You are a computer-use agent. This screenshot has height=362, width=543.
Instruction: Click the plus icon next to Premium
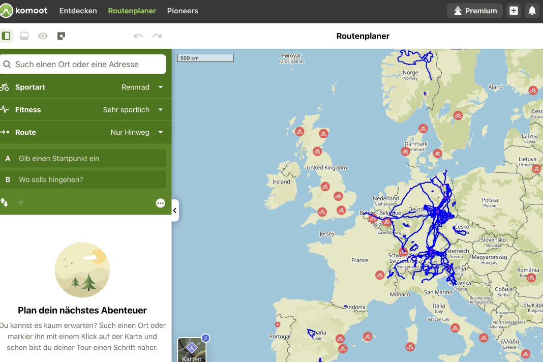(x=513, y=10)
